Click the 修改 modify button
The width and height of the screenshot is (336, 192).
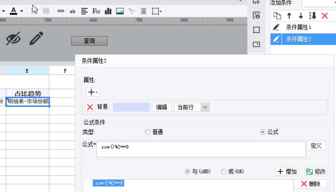316,171
